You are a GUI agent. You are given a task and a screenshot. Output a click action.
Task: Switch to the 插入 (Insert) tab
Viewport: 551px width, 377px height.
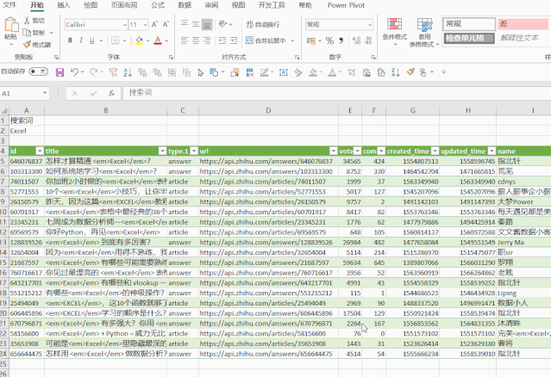coord(64,5)
